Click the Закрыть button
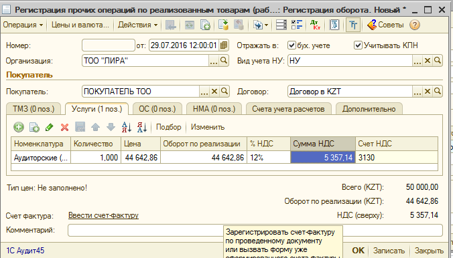This screenshot has width=453, height=258. (x=429, y=251)
